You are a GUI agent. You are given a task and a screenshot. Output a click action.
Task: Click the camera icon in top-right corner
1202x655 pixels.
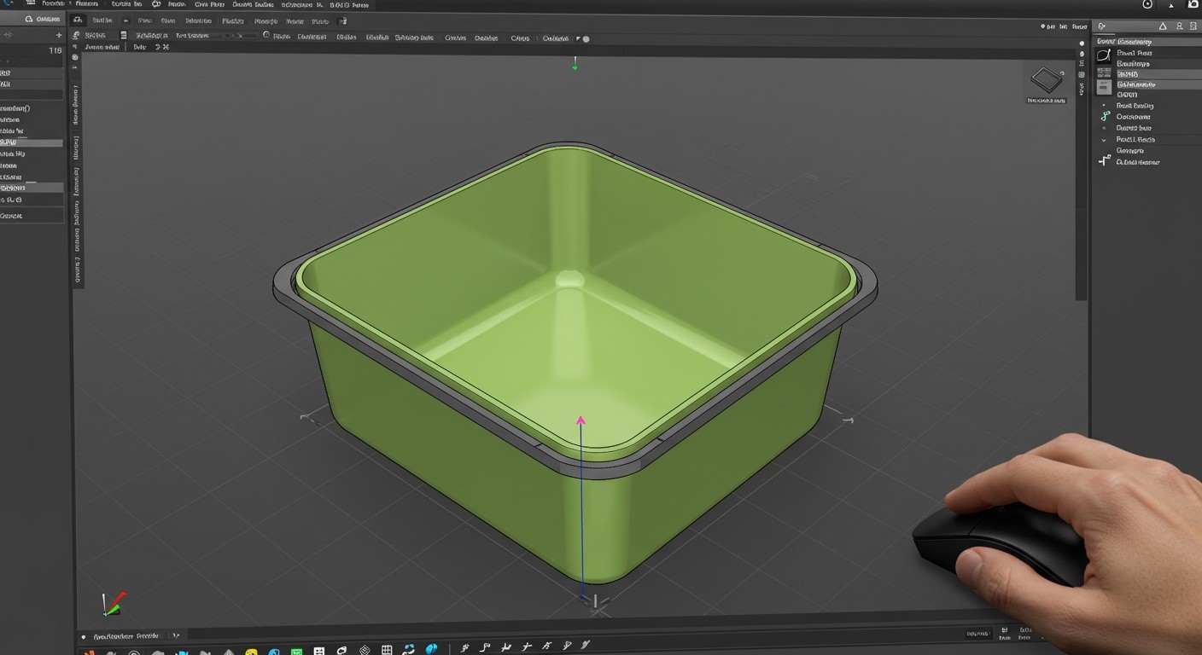pos(1193,5)
